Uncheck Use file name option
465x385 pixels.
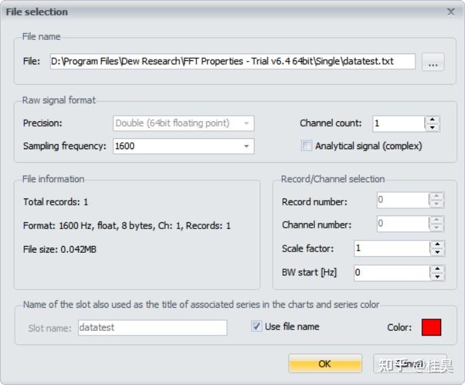point(256,326)
